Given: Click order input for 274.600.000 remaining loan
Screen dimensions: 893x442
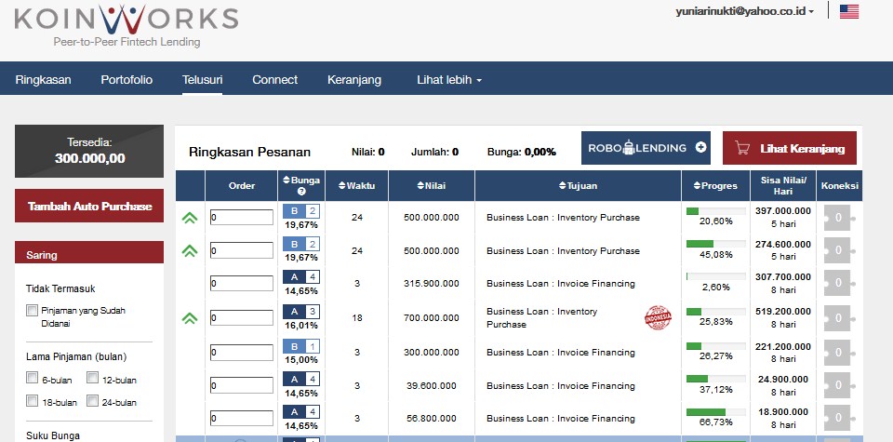Looking at the screenshot, I should coord(242,250).
